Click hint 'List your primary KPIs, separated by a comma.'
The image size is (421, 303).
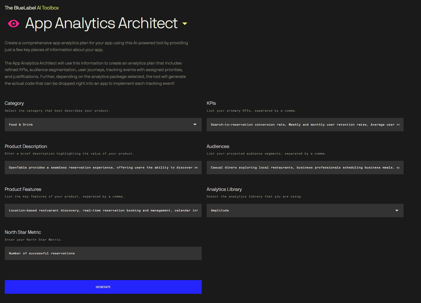pos(251,111)
